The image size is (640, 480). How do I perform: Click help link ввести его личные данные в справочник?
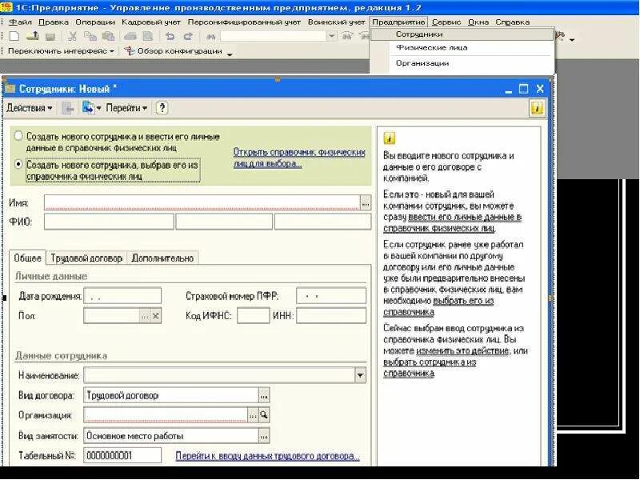pos(452,223)
